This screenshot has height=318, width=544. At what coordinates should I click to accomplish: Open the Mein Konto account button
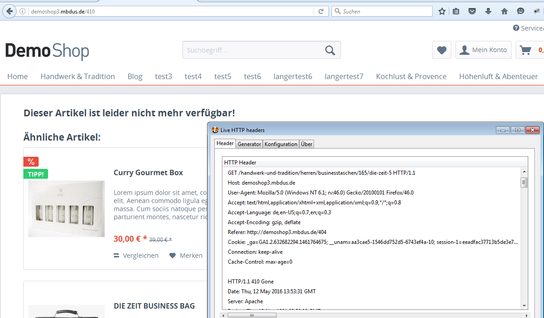point(483,50)
